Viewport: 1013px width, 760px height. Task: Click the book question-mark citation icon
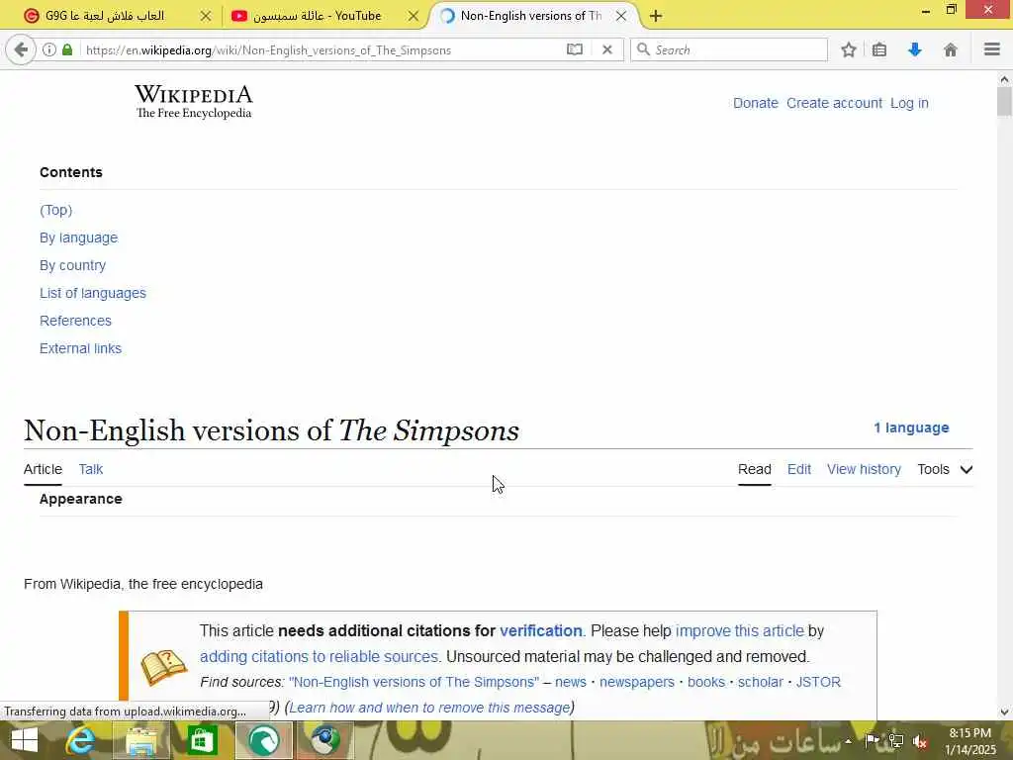[x=163, y=667]
